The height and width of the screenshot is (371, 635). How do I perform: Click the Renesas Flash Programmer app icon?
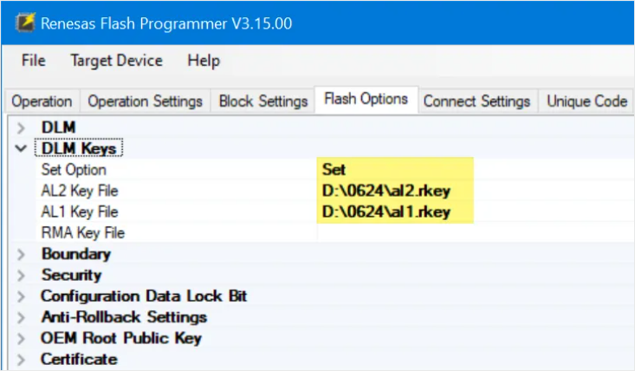(x=25, y=23)
